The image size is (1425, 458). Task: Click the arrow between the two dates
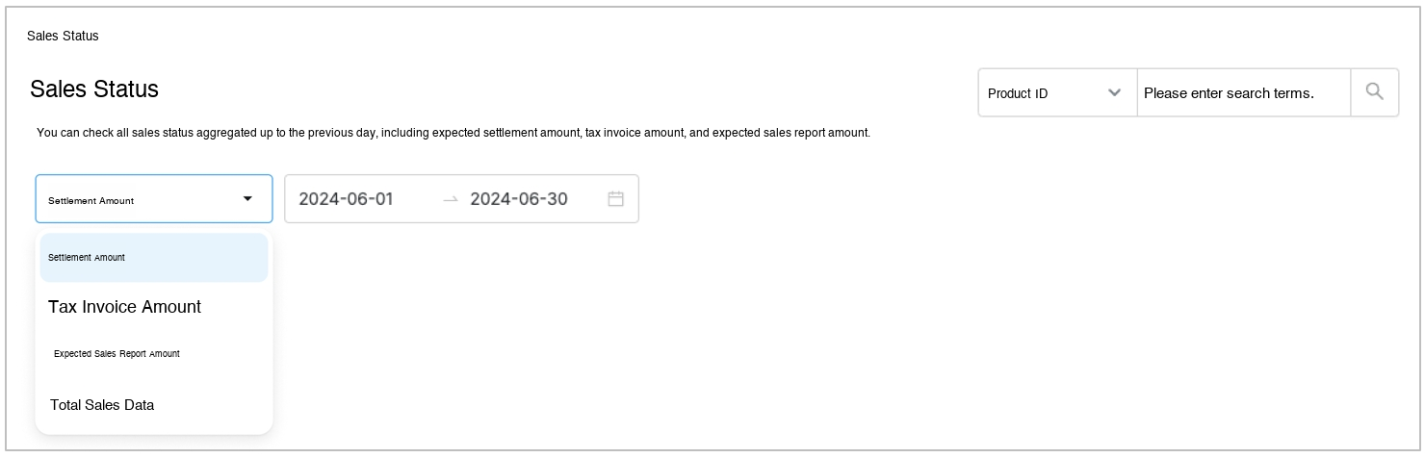451,199
